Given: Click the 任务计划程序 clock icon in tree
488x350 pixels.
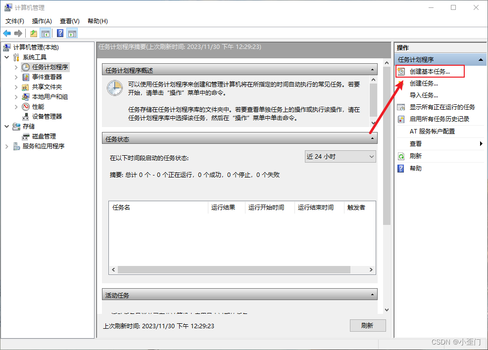Looking at the screenshot, I should tap(26, 67).
